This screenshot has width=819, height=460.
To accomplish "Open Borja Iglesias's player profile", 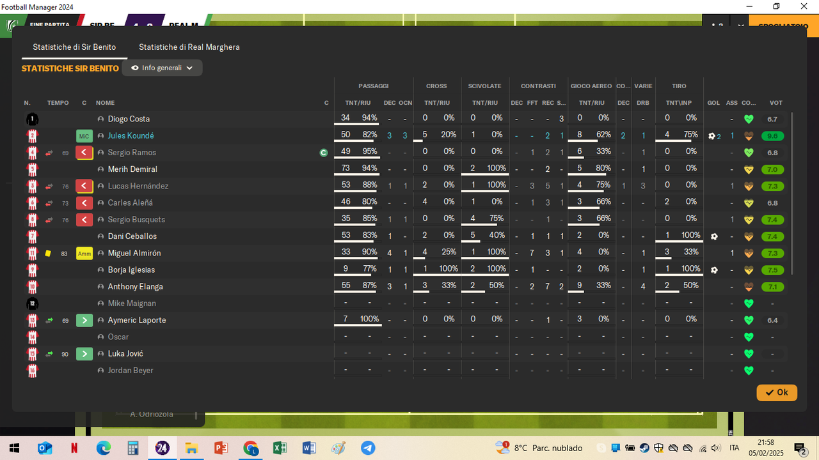I will click(x=131, y=270).
